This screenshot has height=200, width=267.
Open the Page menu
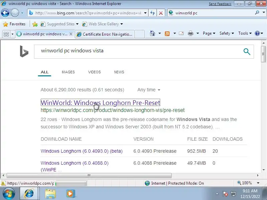[x=209, y=33]
